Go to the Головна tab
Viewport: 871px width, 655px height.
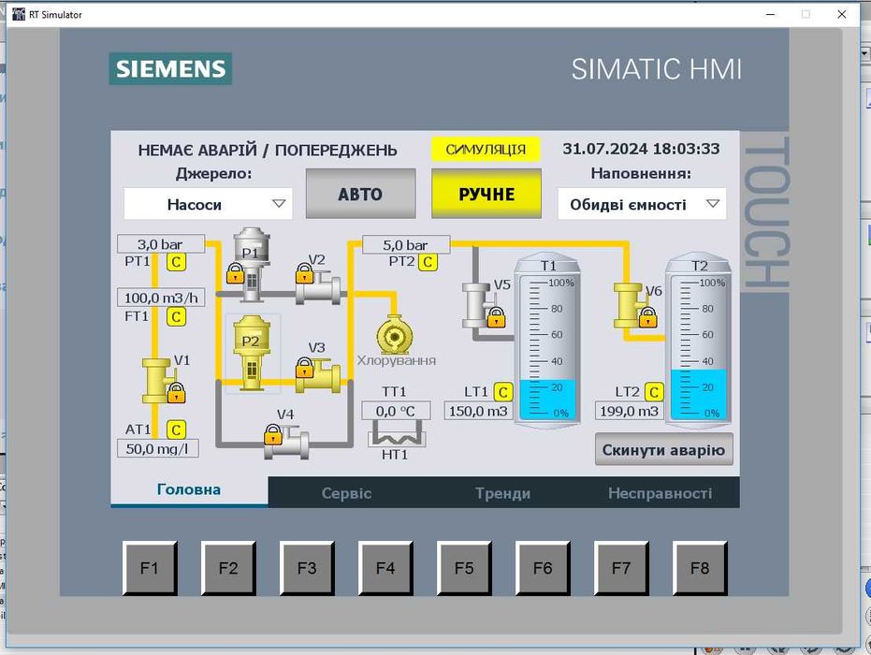tap(189, 490)
